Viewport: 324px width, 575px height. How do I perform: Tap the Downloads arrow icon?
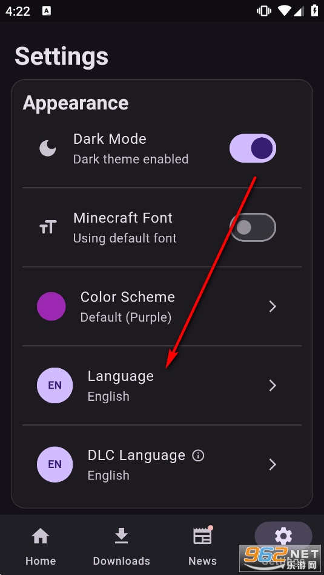(x=121, y=536)
